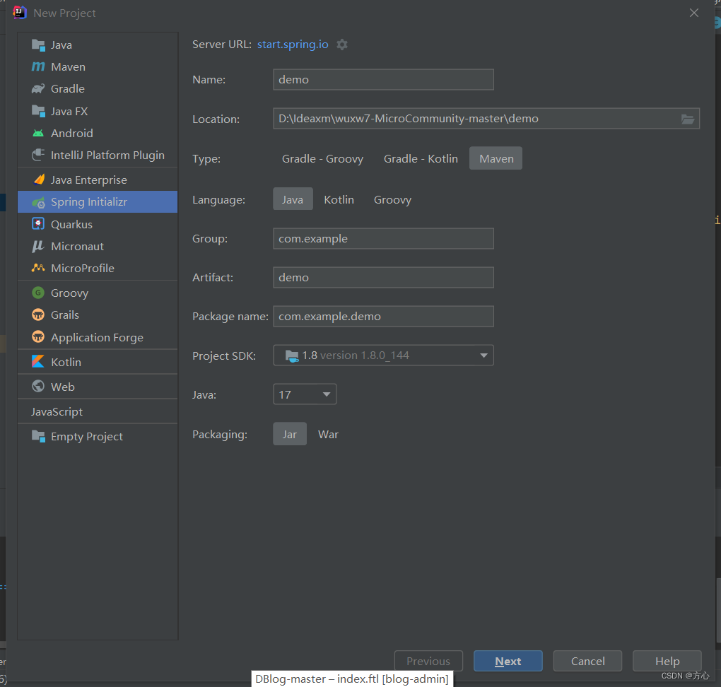This screenshot has height=687, width=721.
Task: Click the Android robot icon
Action: pyautogui.click(x=38, y=134)
